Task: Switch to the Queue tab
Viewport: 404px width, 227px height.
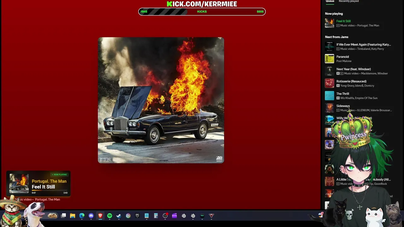Action: coord(330,1)
